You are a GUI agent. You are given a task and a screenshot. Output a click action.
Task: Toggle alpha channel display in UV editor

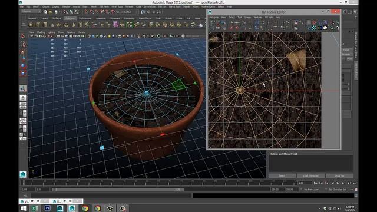point(325,28)
